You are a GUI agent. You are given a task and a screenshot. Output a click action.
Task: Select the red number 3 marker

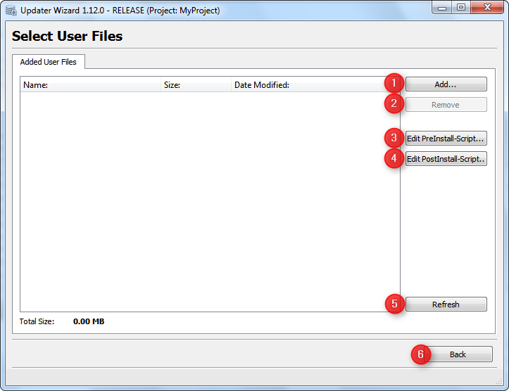coord(394,138)
